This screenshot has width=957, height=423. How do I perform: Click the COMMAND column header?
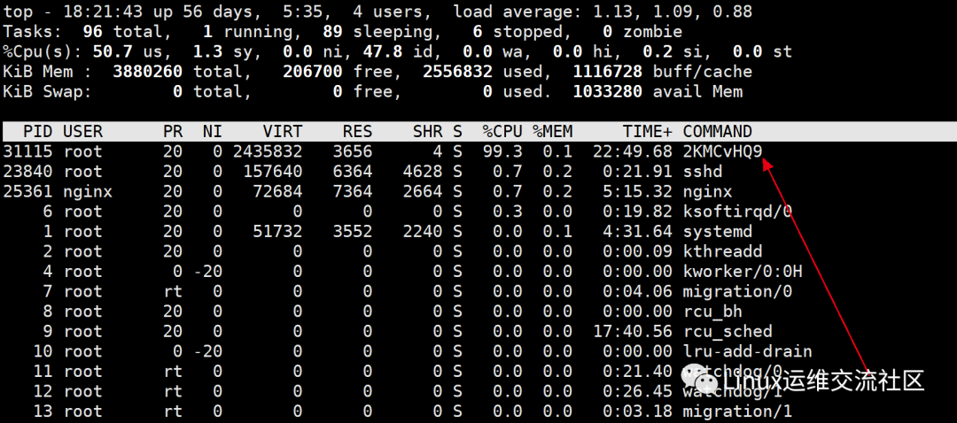(718, 131)
